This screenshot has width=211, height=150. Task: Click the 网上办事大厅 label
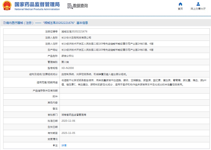tap(198, 9)
